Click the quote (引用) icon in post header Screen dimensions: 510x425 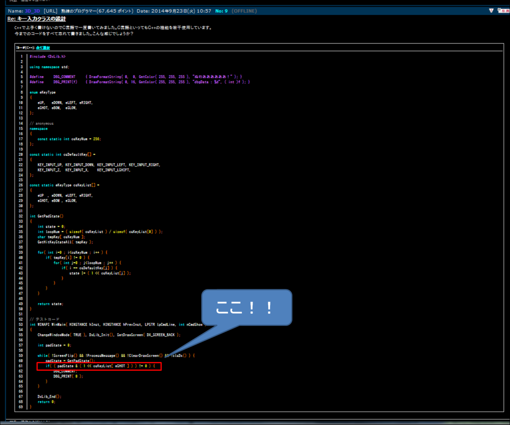coord(503,11)
